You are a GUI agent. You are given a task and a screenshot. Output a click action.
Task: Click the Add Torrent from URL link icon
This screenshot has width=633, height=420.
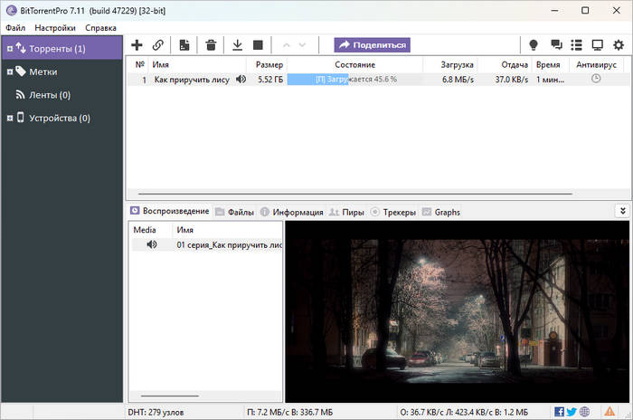(x=158, y=44)
